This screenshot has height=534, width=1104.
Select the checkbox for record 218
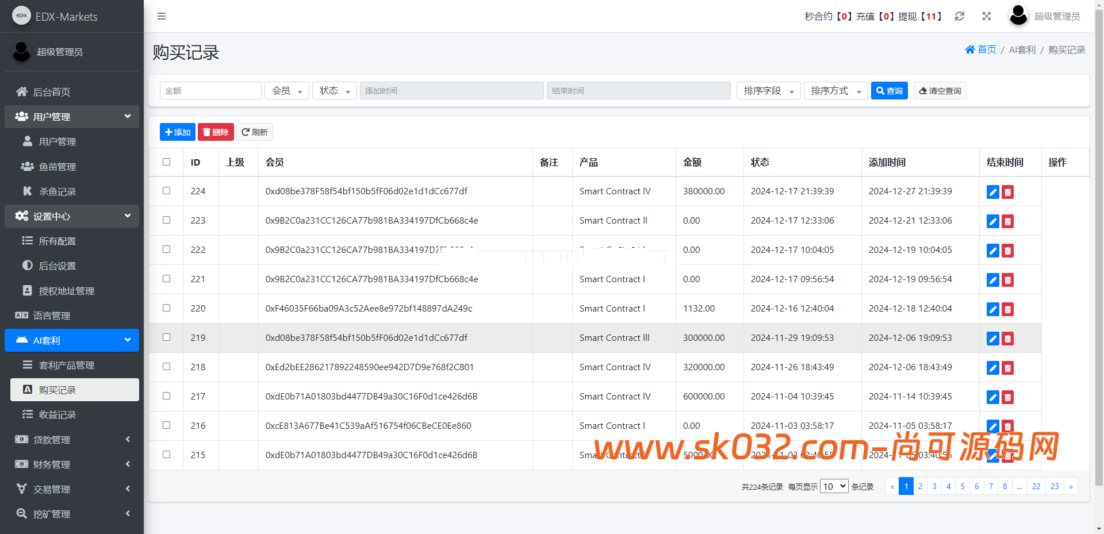pyautogui.click(x=166, y=367)
